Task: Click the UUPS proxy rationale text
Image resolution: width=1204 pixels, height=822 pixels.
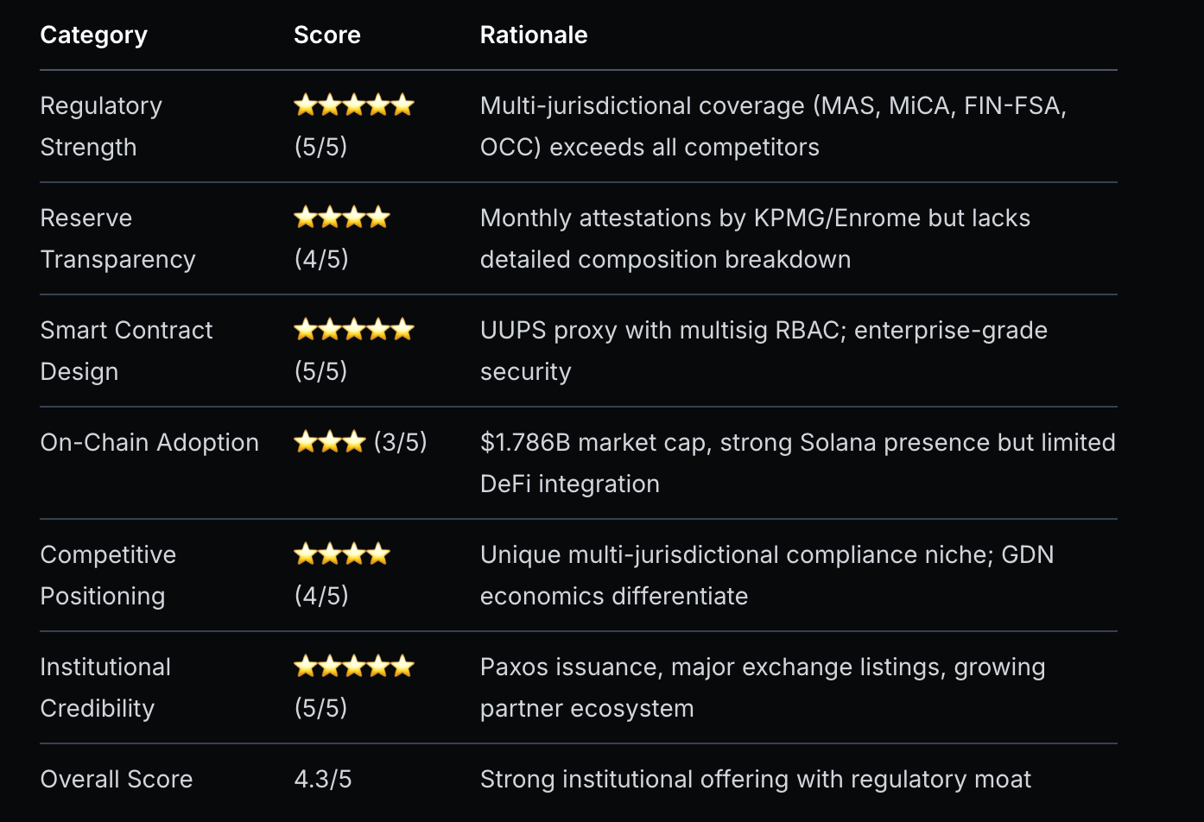Action: (x=764, y=351)
